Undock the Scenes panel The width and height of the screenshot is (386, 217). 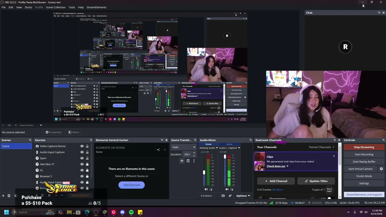[x=30, y=140]
